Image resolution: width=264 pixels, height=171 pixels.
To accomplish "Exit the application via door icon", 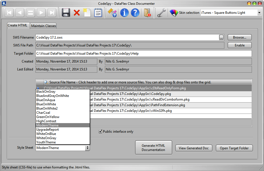I will coord(147,13).
